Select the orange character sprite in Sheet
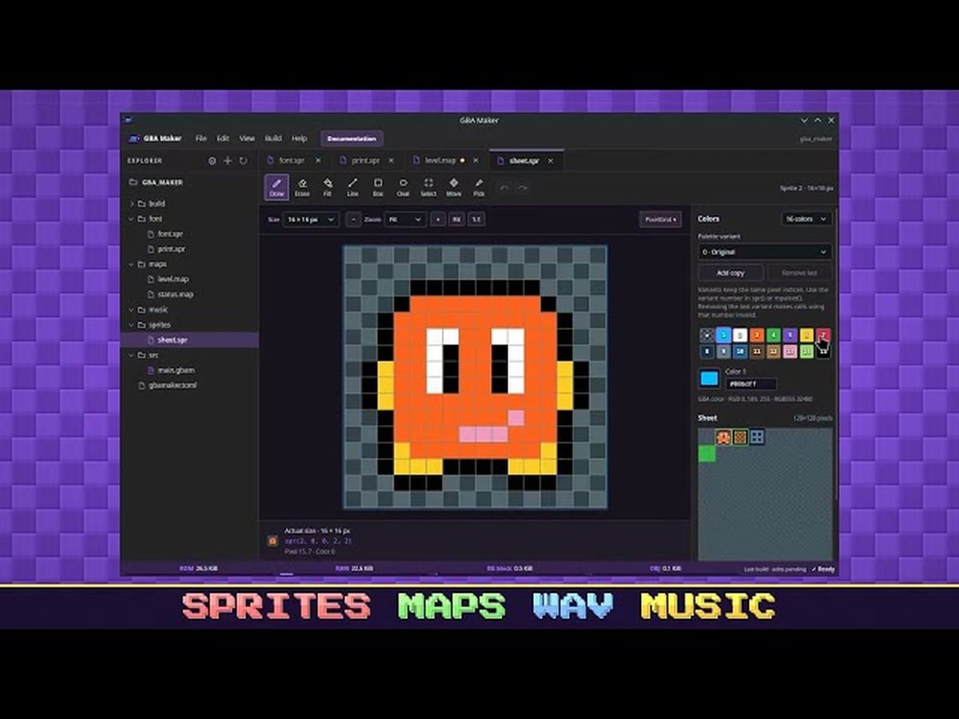 723,437
